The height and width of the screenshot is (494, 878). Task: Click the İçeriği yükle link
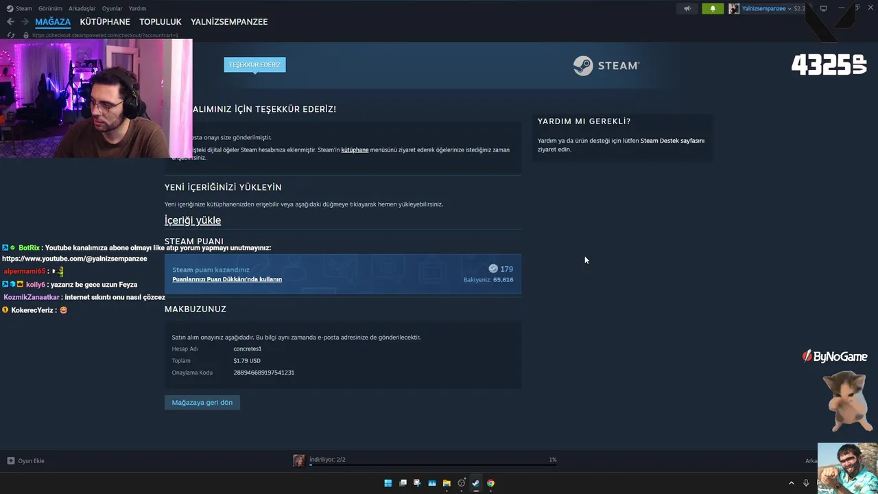coord(193,220)
